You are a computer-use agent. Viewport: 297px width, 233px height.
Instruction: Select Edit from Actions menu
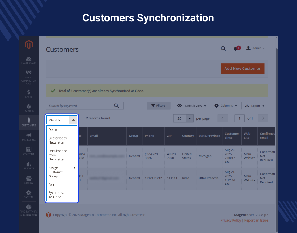click(62, 185)
